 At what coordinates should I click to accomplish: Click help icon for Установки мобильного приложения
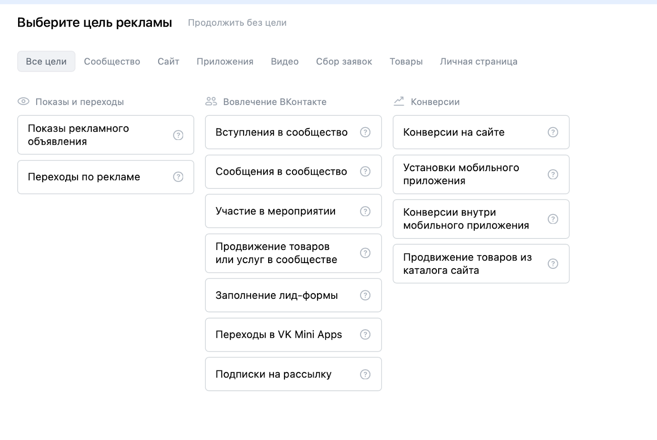pos(553,174)
